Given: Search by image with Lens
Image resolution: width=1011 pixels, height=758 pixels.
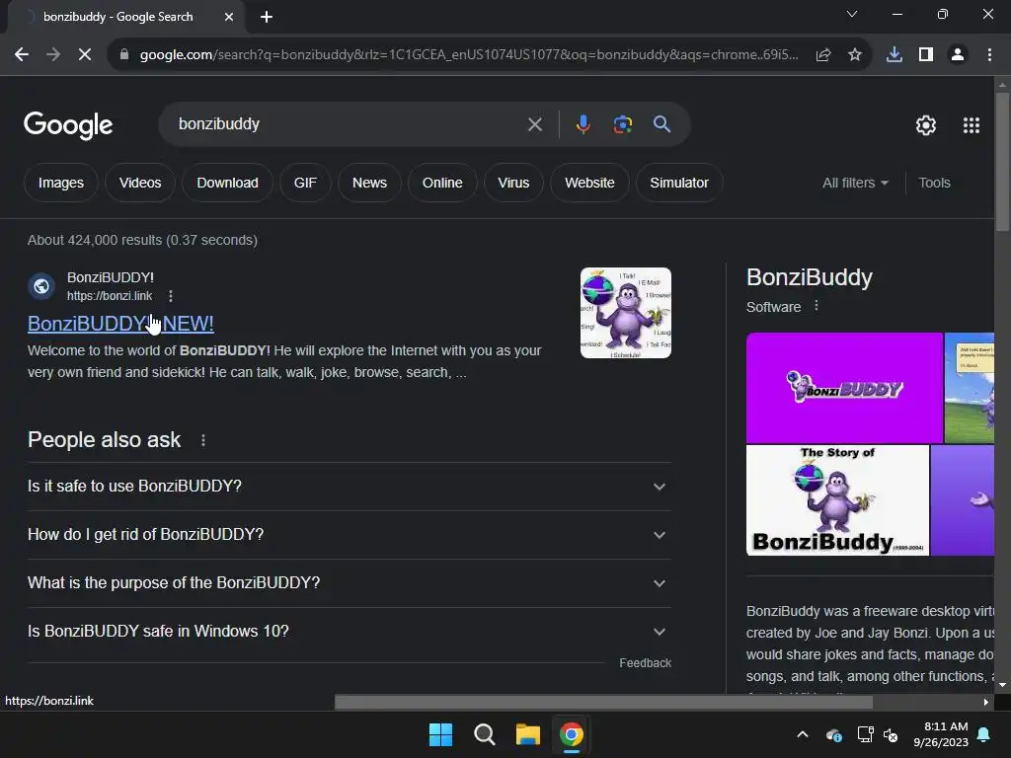Looking at the screenshot, I should tap(622, 123).
